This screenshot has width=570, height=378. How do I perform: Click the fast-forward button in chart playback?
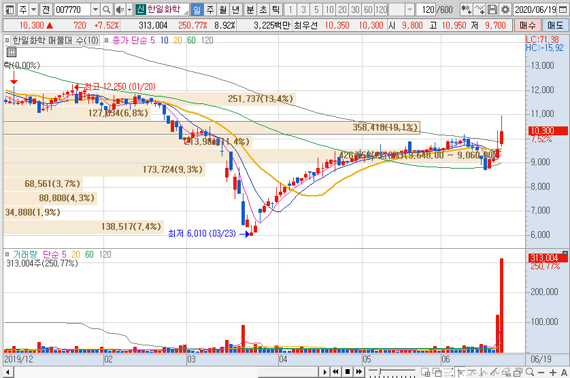(x=358, y=372)
